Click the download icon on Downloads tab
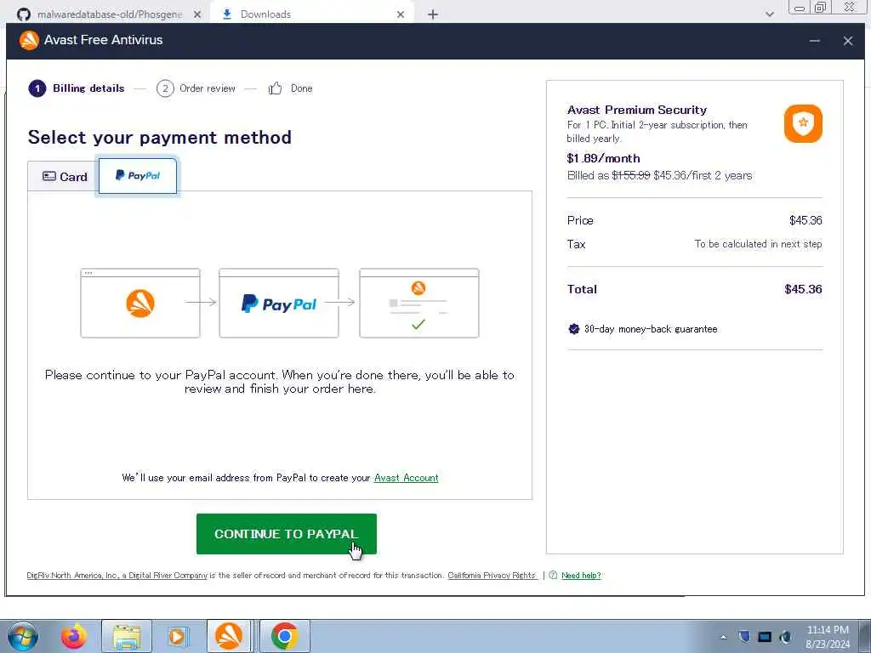The height and width of the screenshot is (653, 871). tap(226, 14)
